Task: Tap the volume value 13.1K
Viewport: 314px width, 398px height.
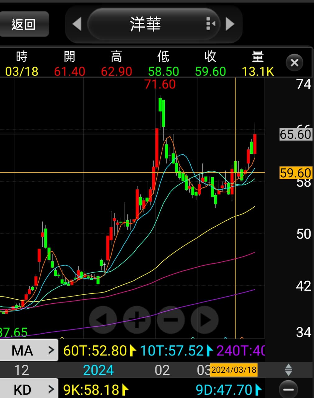Action: [x=258, y=72]
